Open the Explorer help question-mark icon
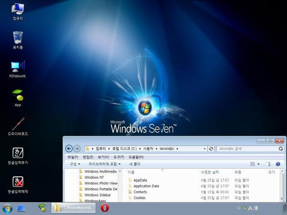Screen dimensions: 287x215 coord(278,164)
